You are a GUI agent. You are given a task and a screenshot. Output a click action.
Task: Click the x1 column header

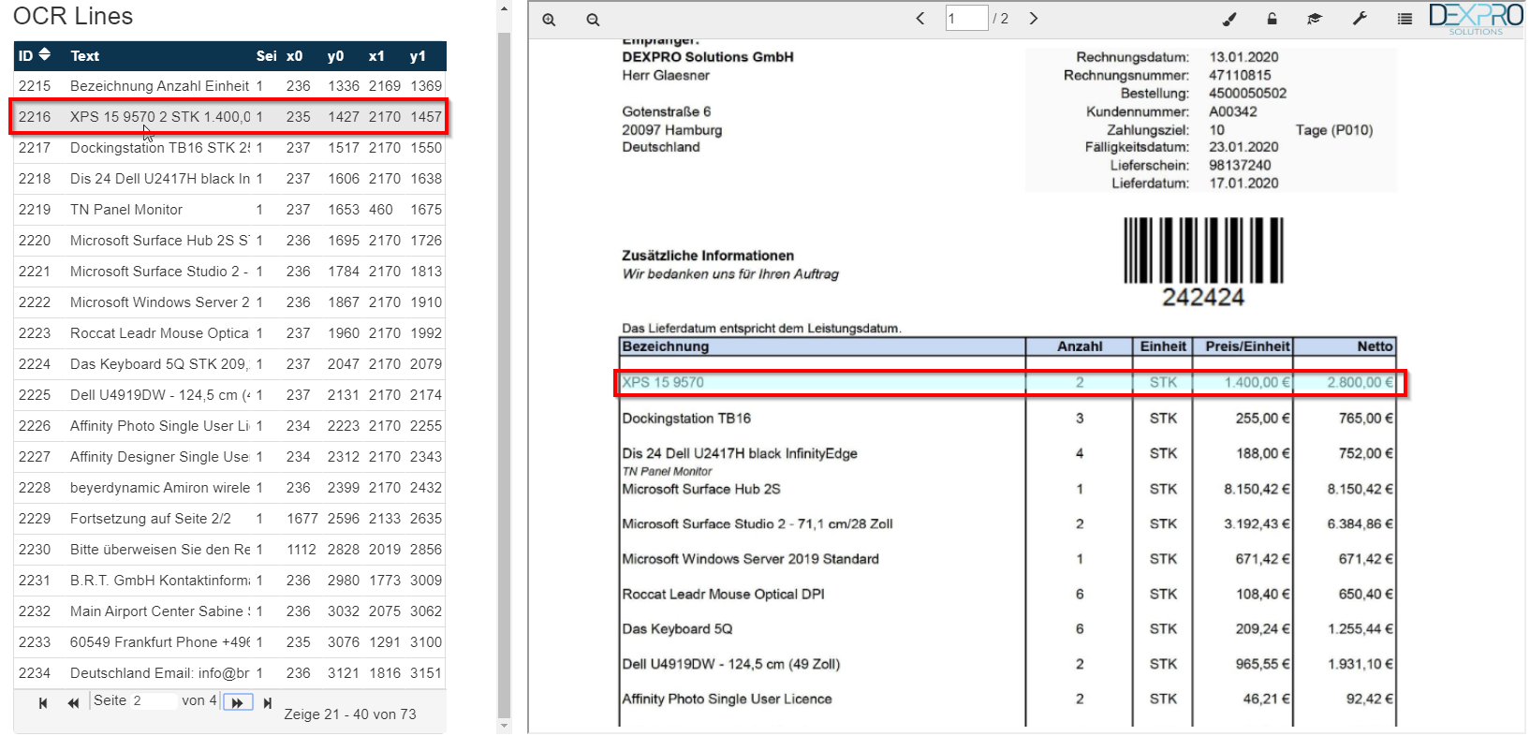[x=376, y=56]
